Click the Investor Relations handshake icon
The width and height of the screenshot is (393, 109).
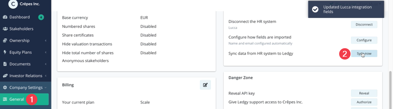(5, 76)
